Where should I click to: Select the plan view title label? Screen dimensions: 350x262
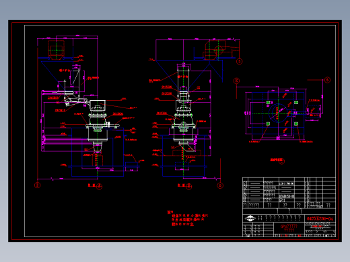pyautogui.click(x=277, y=161)
